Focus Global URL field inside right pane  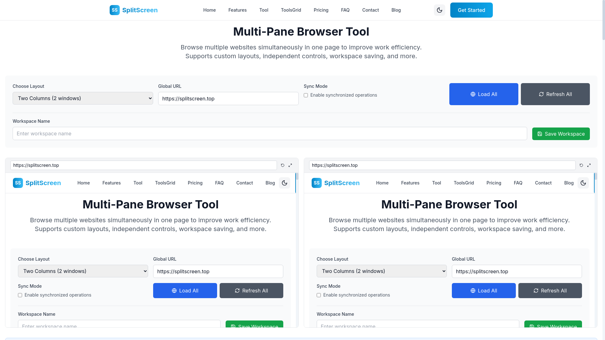point(517,271)
